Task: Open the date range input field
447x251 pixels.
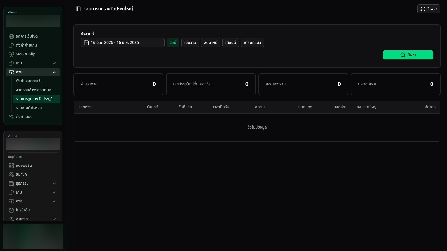Action: pos(123,43)
